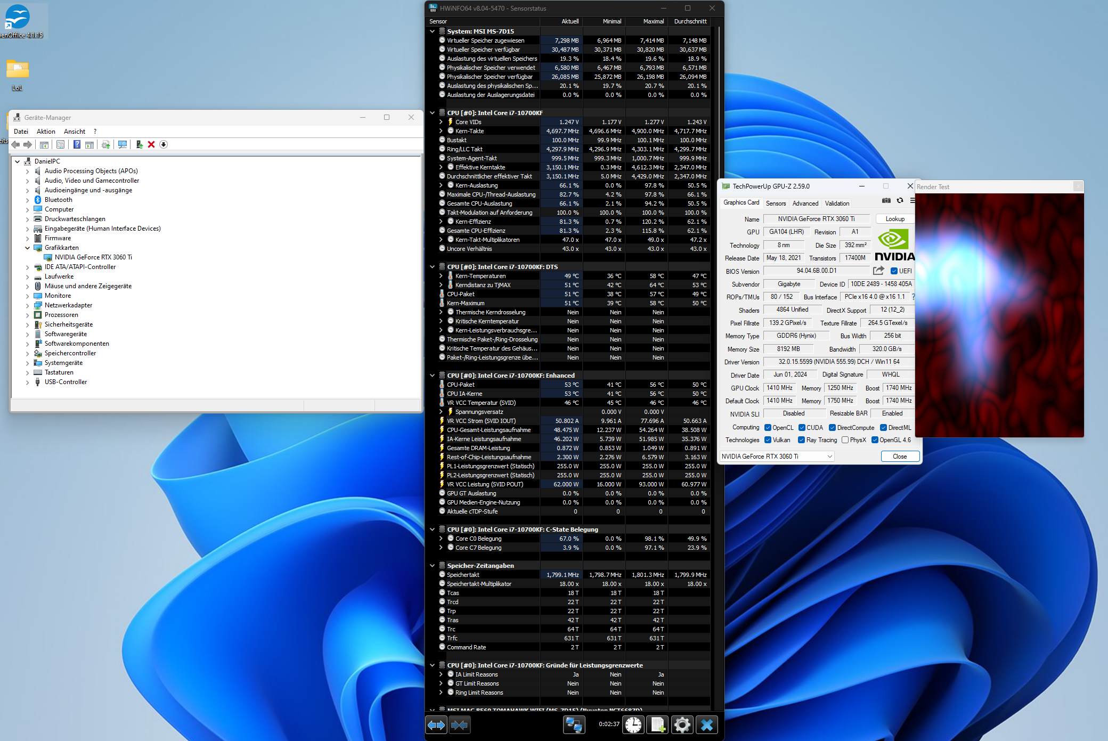This screenshot has width=1108, height=741.
Task: Click the expand columns arrows icon
Action: pyautogui.click(x=436, y=724)
